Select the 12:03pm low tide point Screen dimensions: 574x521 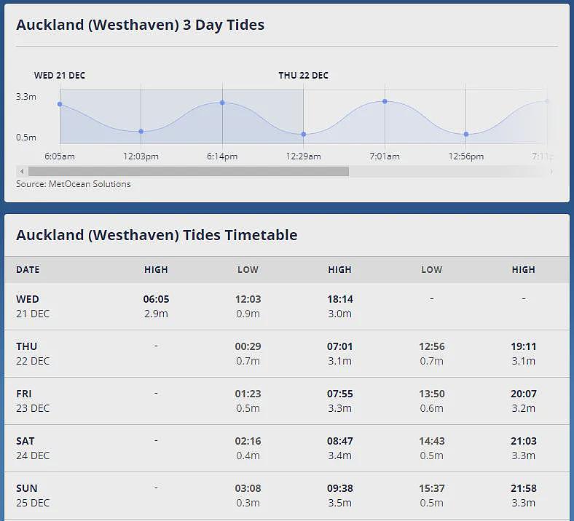point(141,131)
